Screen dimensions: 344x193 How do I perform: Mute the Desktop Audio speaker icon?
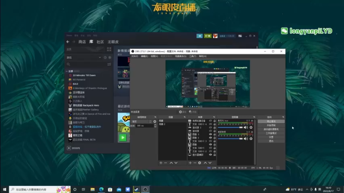(x=246, y=139)
